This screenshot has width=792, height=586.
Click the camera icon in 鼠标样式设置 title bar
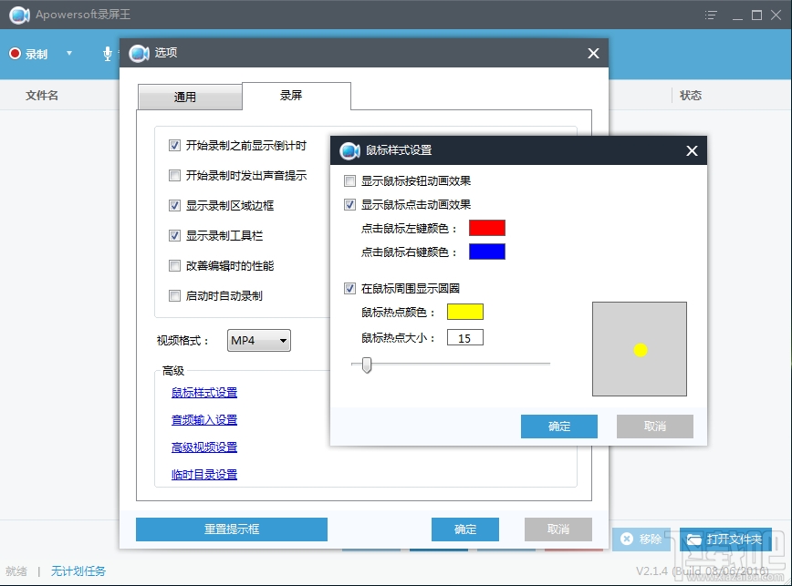click(349, 150)
